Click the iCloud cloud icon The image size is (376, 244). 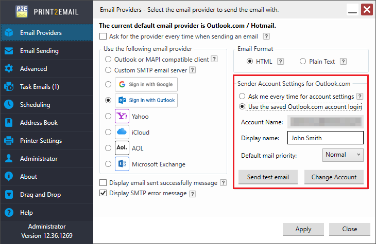(x=122, y=132)
